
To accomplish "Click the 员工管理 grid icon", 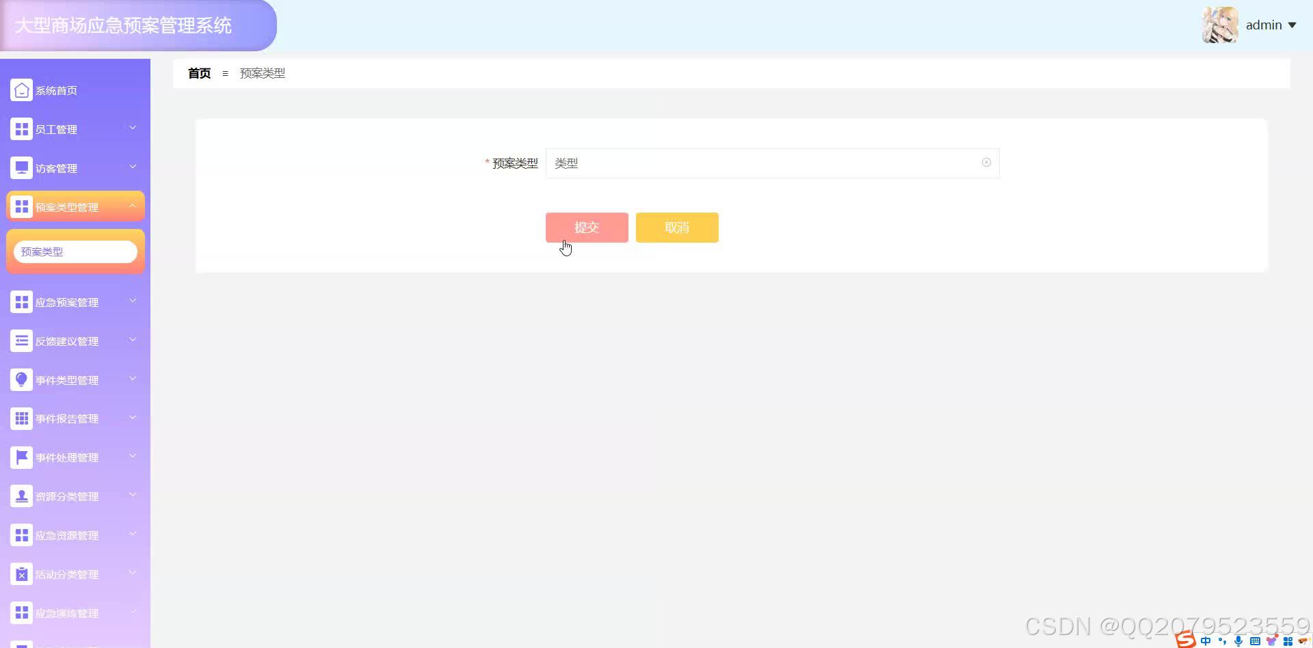I will tap(21, 129).
